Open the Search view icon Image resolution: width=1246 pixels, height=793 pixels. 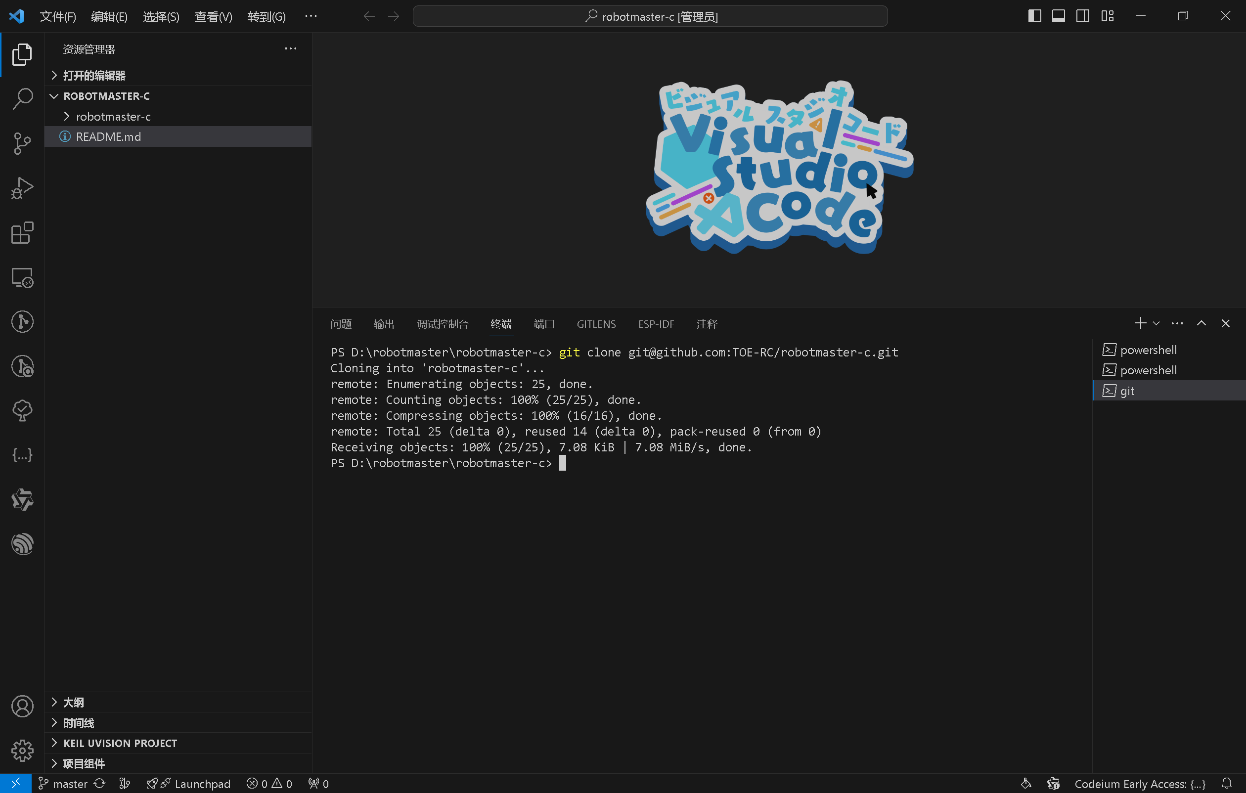pyautogui.click(x=22, y=98)
